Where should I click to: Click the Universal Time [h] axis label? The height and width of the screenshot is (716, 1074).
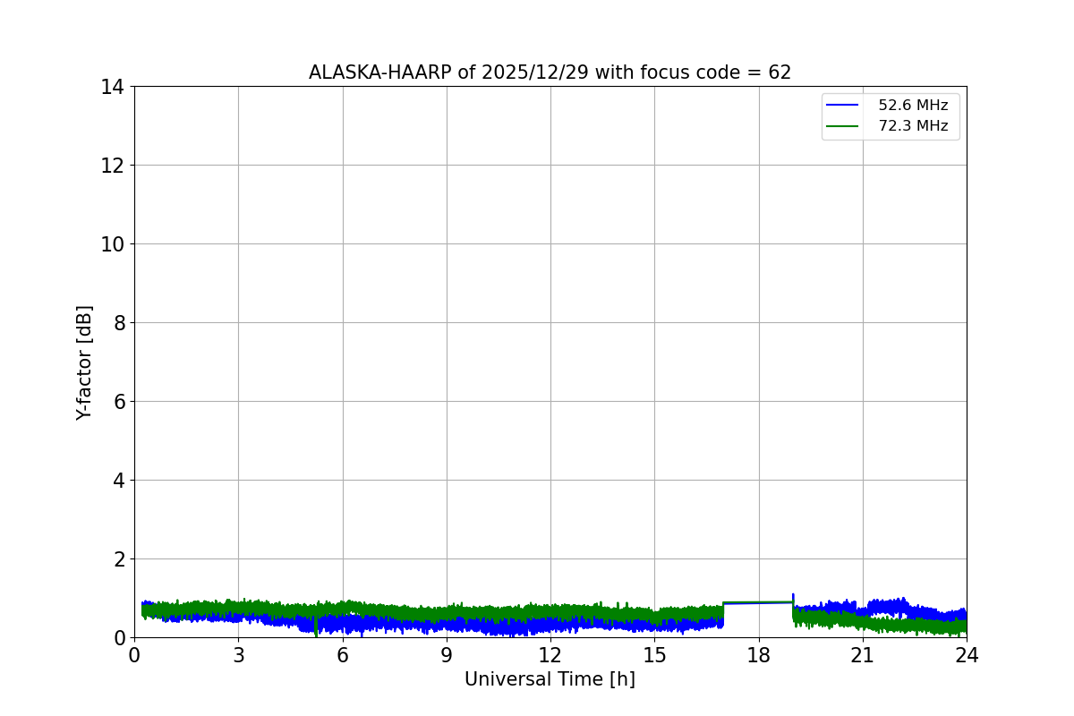click(x=550, y=679)
